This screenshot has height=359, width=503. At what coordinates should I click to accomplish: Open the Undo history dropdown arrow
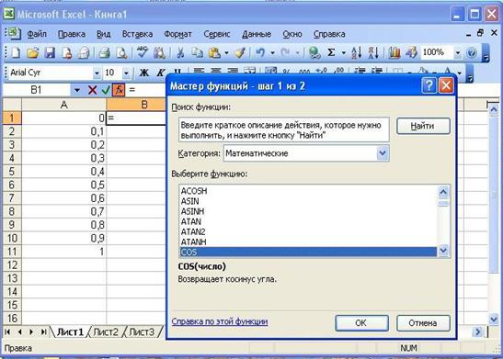coord(272,53)
